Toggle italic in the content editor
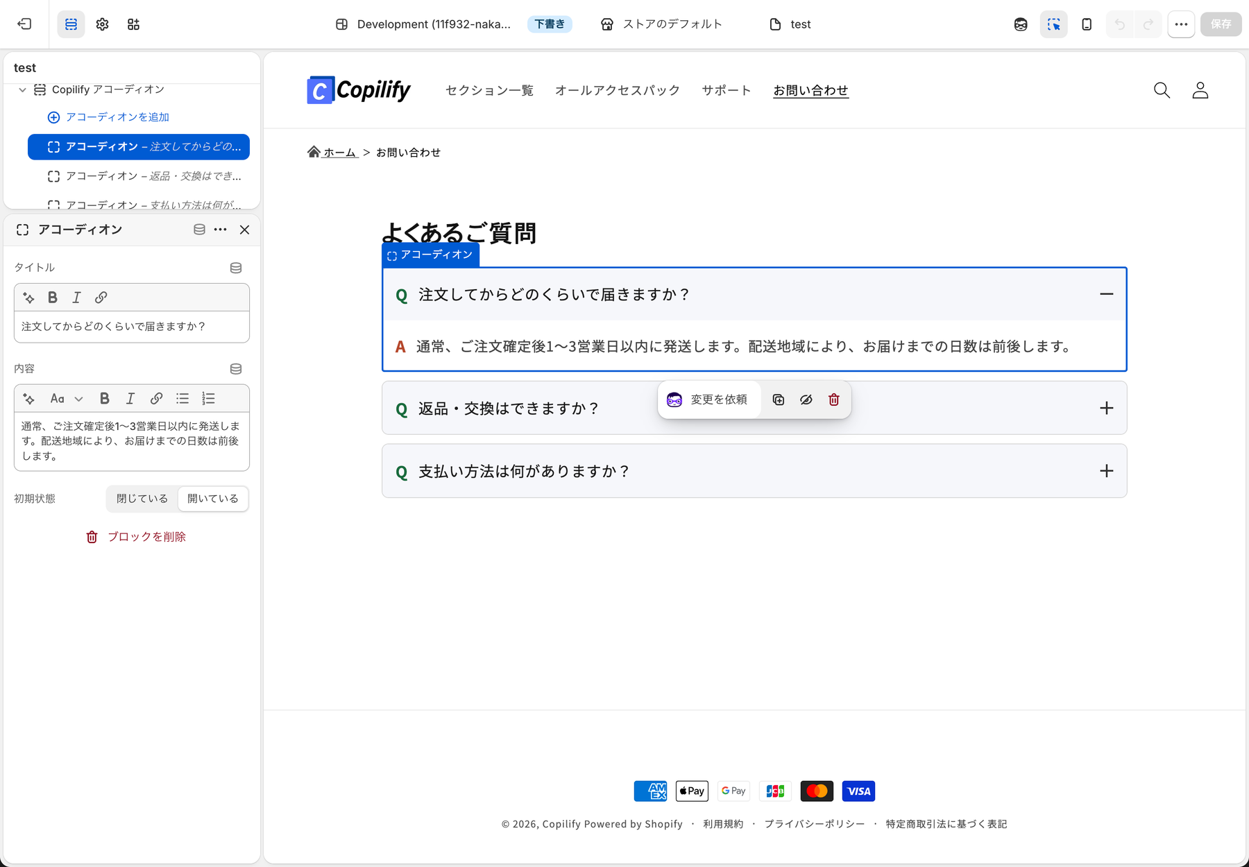Image resolution: width=1249 pixels, height=867 pixels. click(130, 399)
